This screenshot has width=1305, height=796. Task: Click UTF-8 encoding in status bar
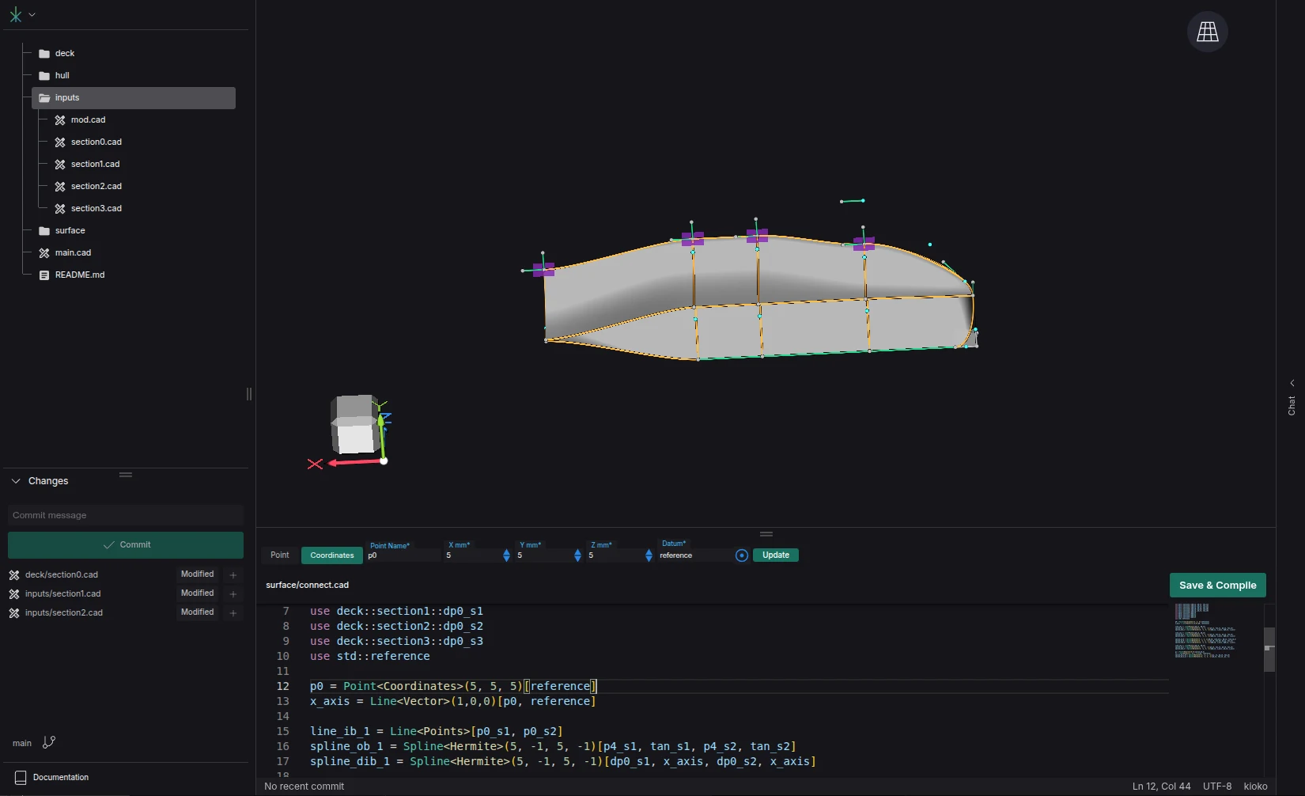[1217, 787]
